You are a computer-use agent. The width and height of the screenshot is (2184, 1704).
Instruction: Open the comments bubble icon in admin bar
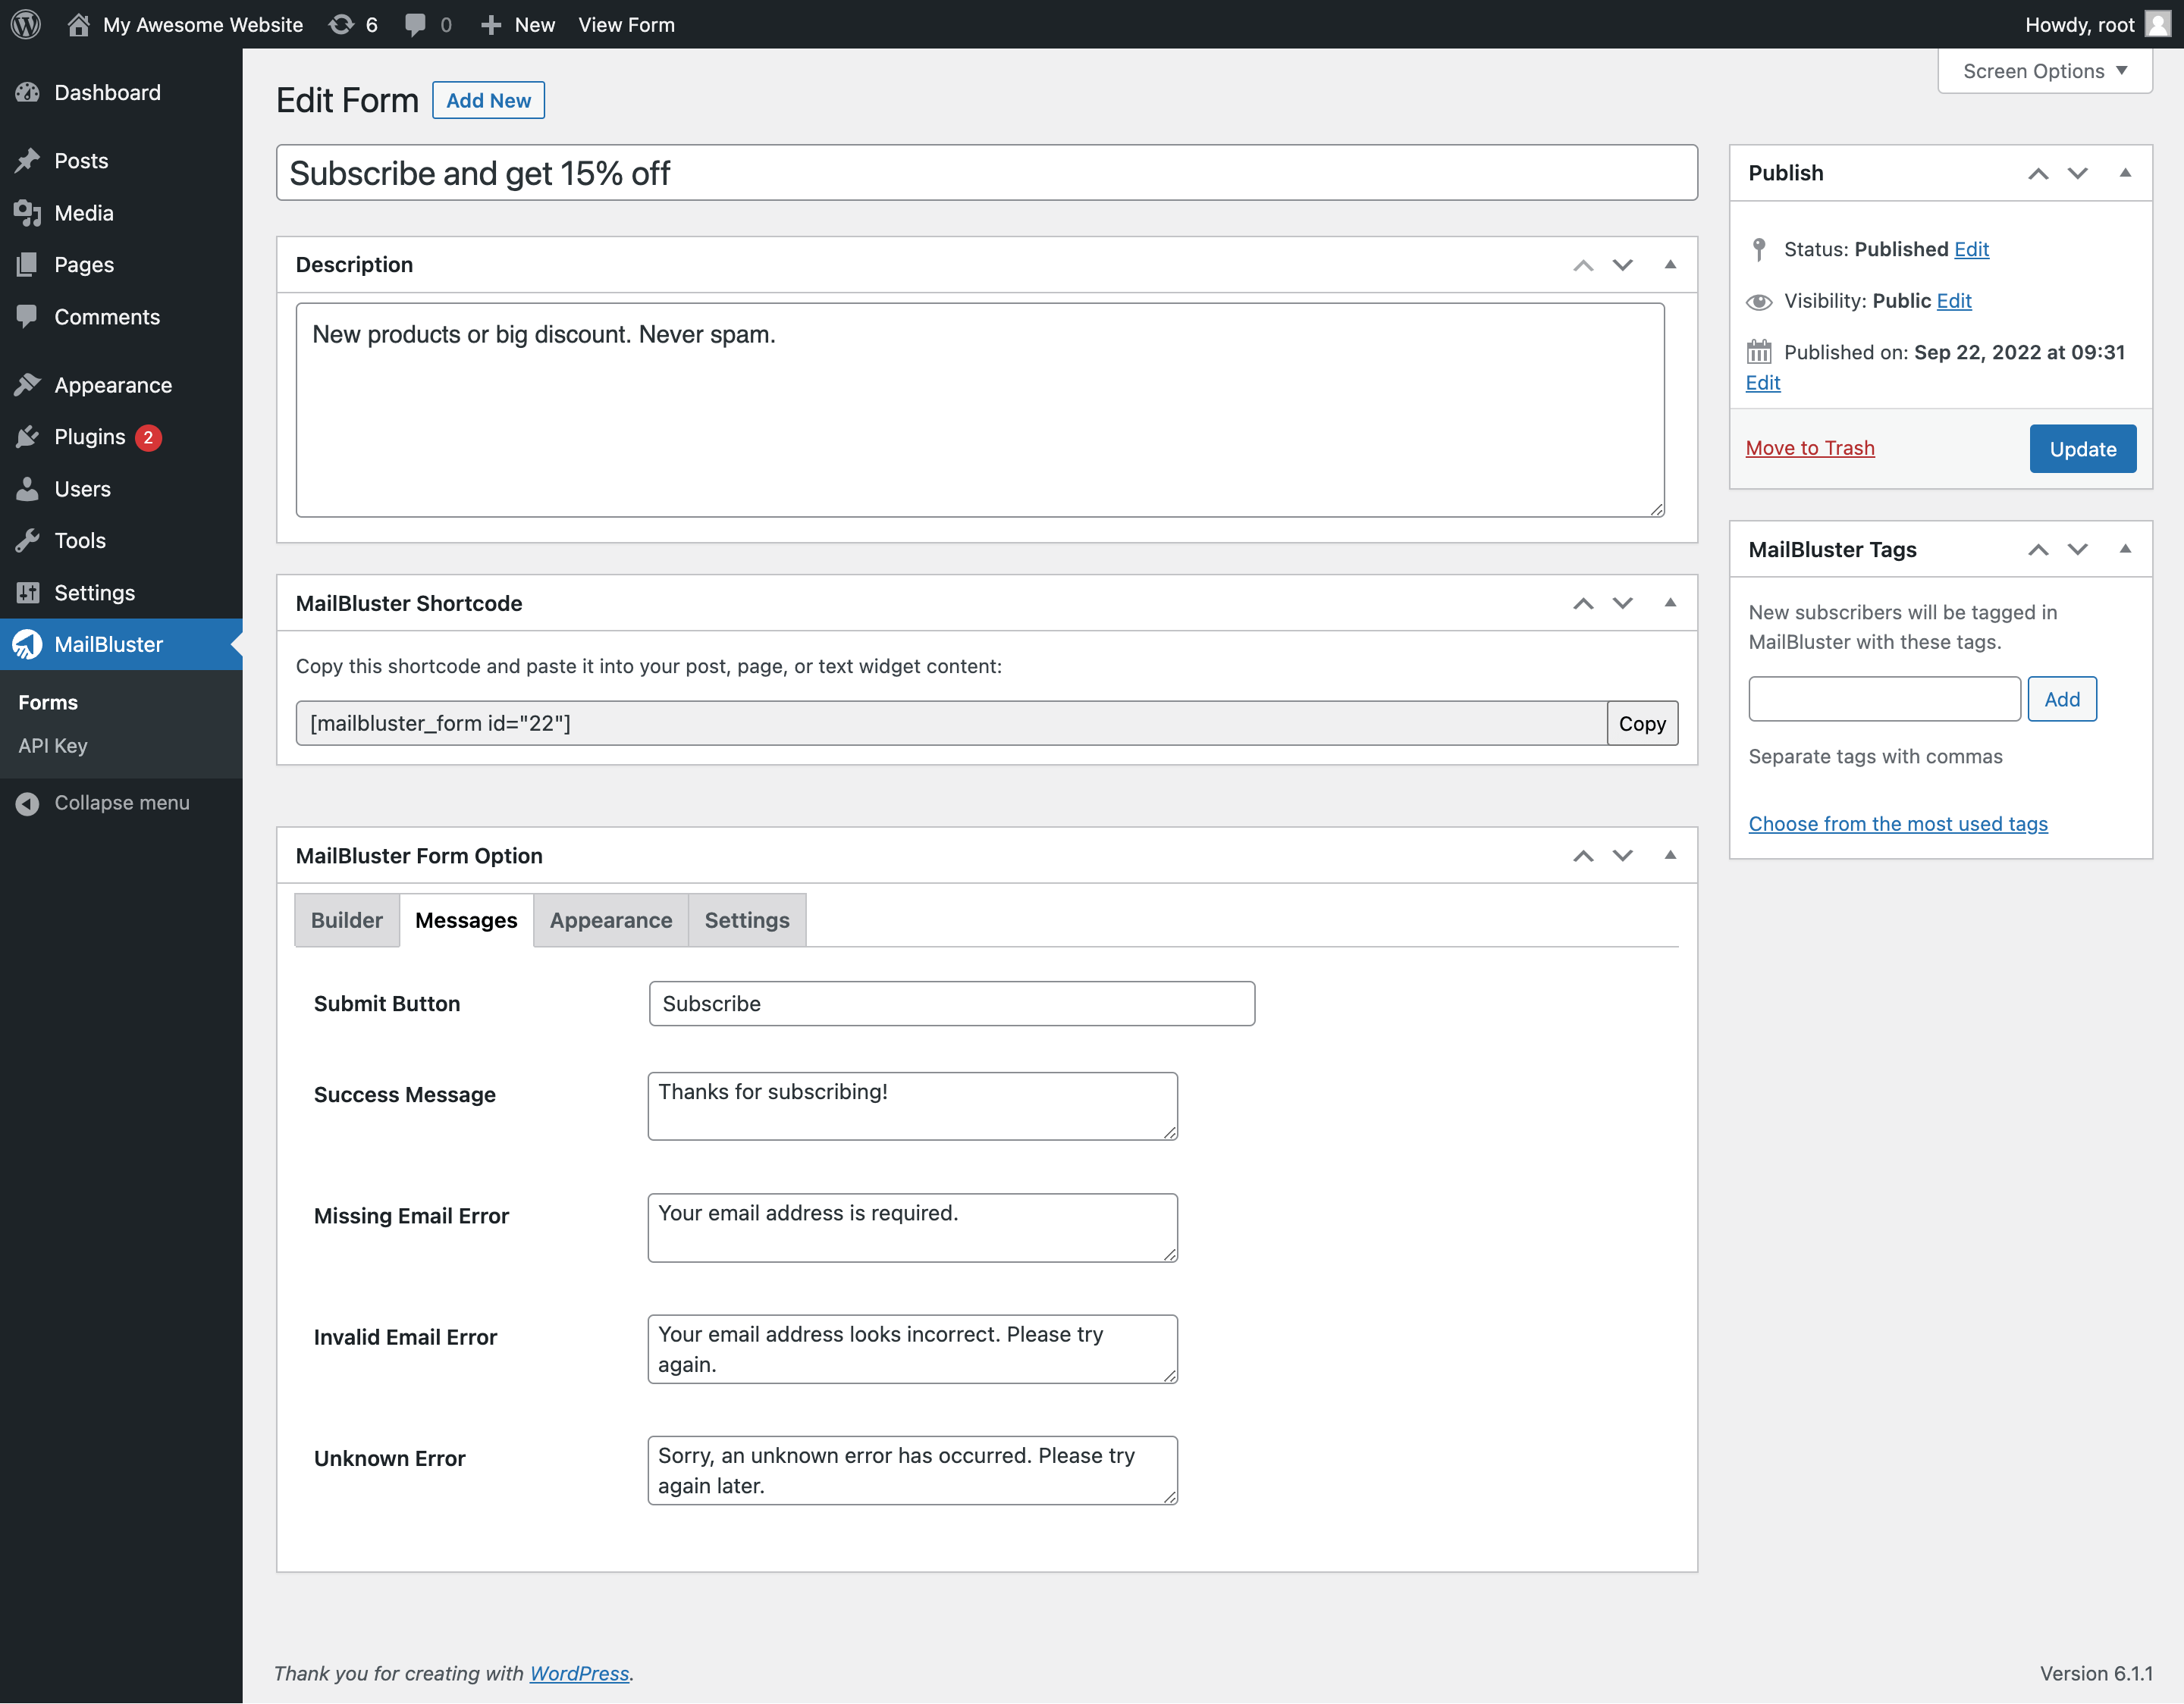point(415,25)
